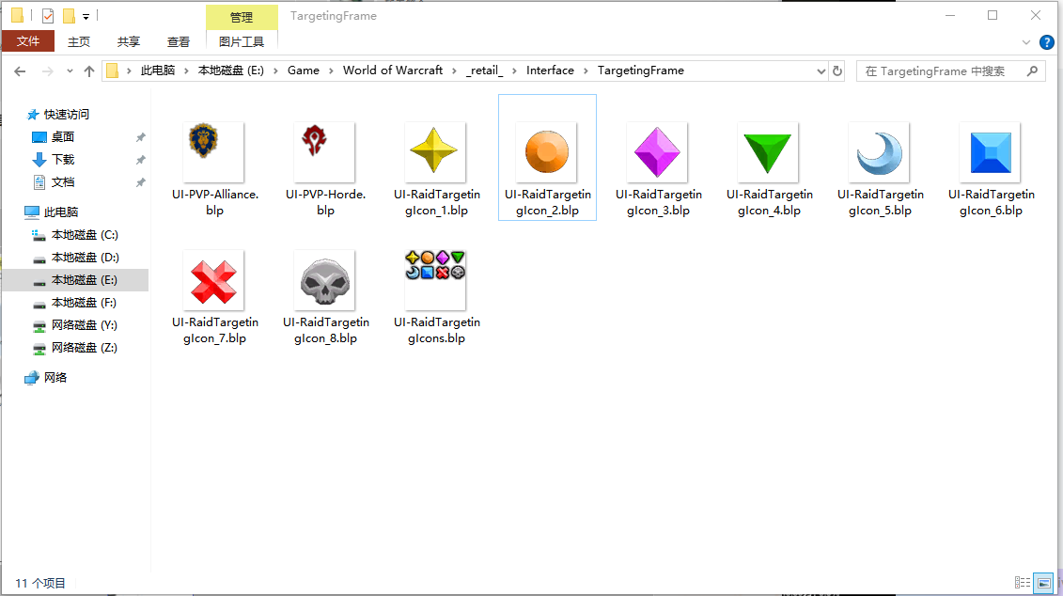Open the 共享 ribbon tab
The width and height of the screenshot is (1063, 596).
[128, 42]
